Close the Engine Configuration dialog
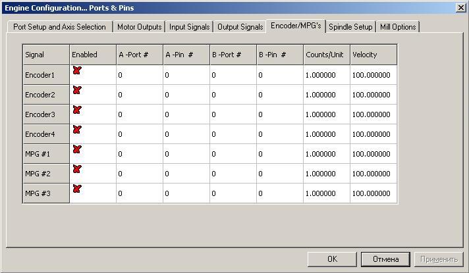The image size is (469, 273). tap(461, 7)
